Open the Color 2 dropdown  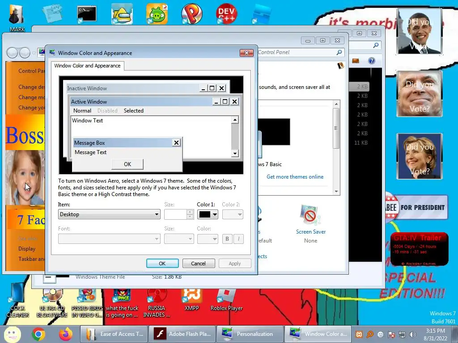pos(233,214)
